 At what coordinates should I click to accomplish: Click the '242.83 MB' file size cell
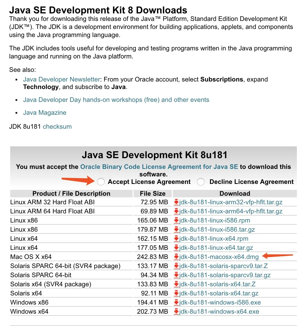tap(152, 257)
